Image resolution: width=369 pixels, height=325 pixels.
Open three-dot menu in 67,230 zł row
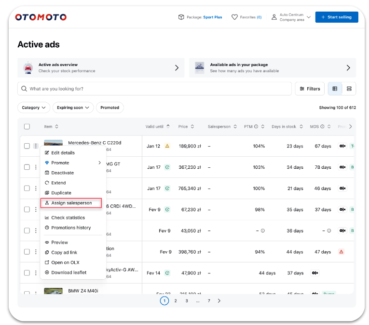point(36,209)
